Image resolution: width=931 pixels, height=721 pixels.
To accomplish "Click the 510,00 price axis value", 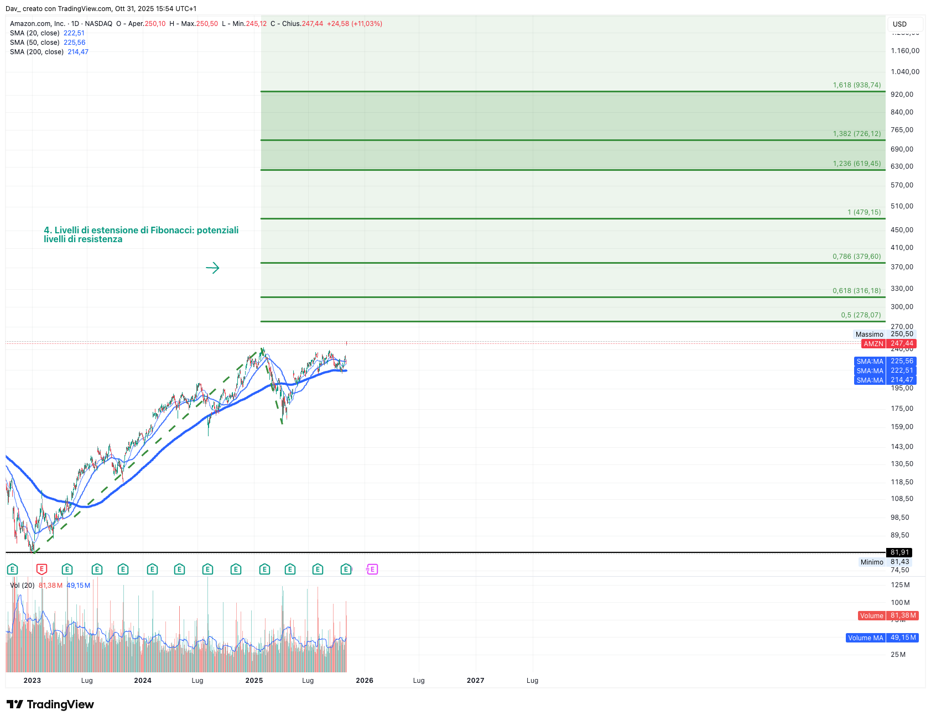I will 902,206.
